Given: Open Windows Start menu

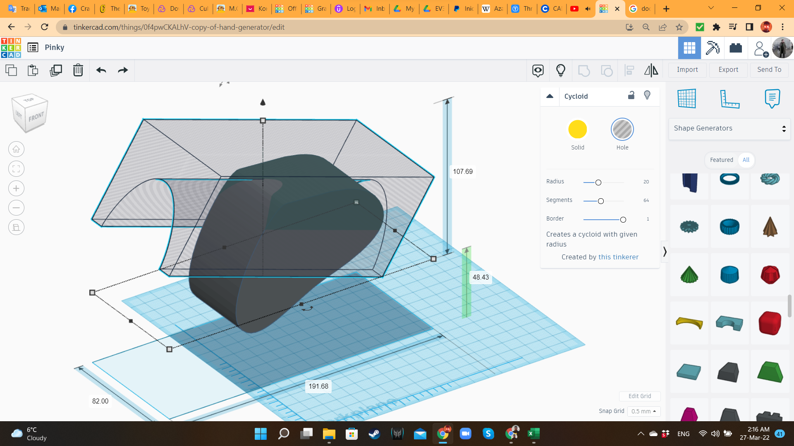Looking at the screenshot, I should pos(261,434).
